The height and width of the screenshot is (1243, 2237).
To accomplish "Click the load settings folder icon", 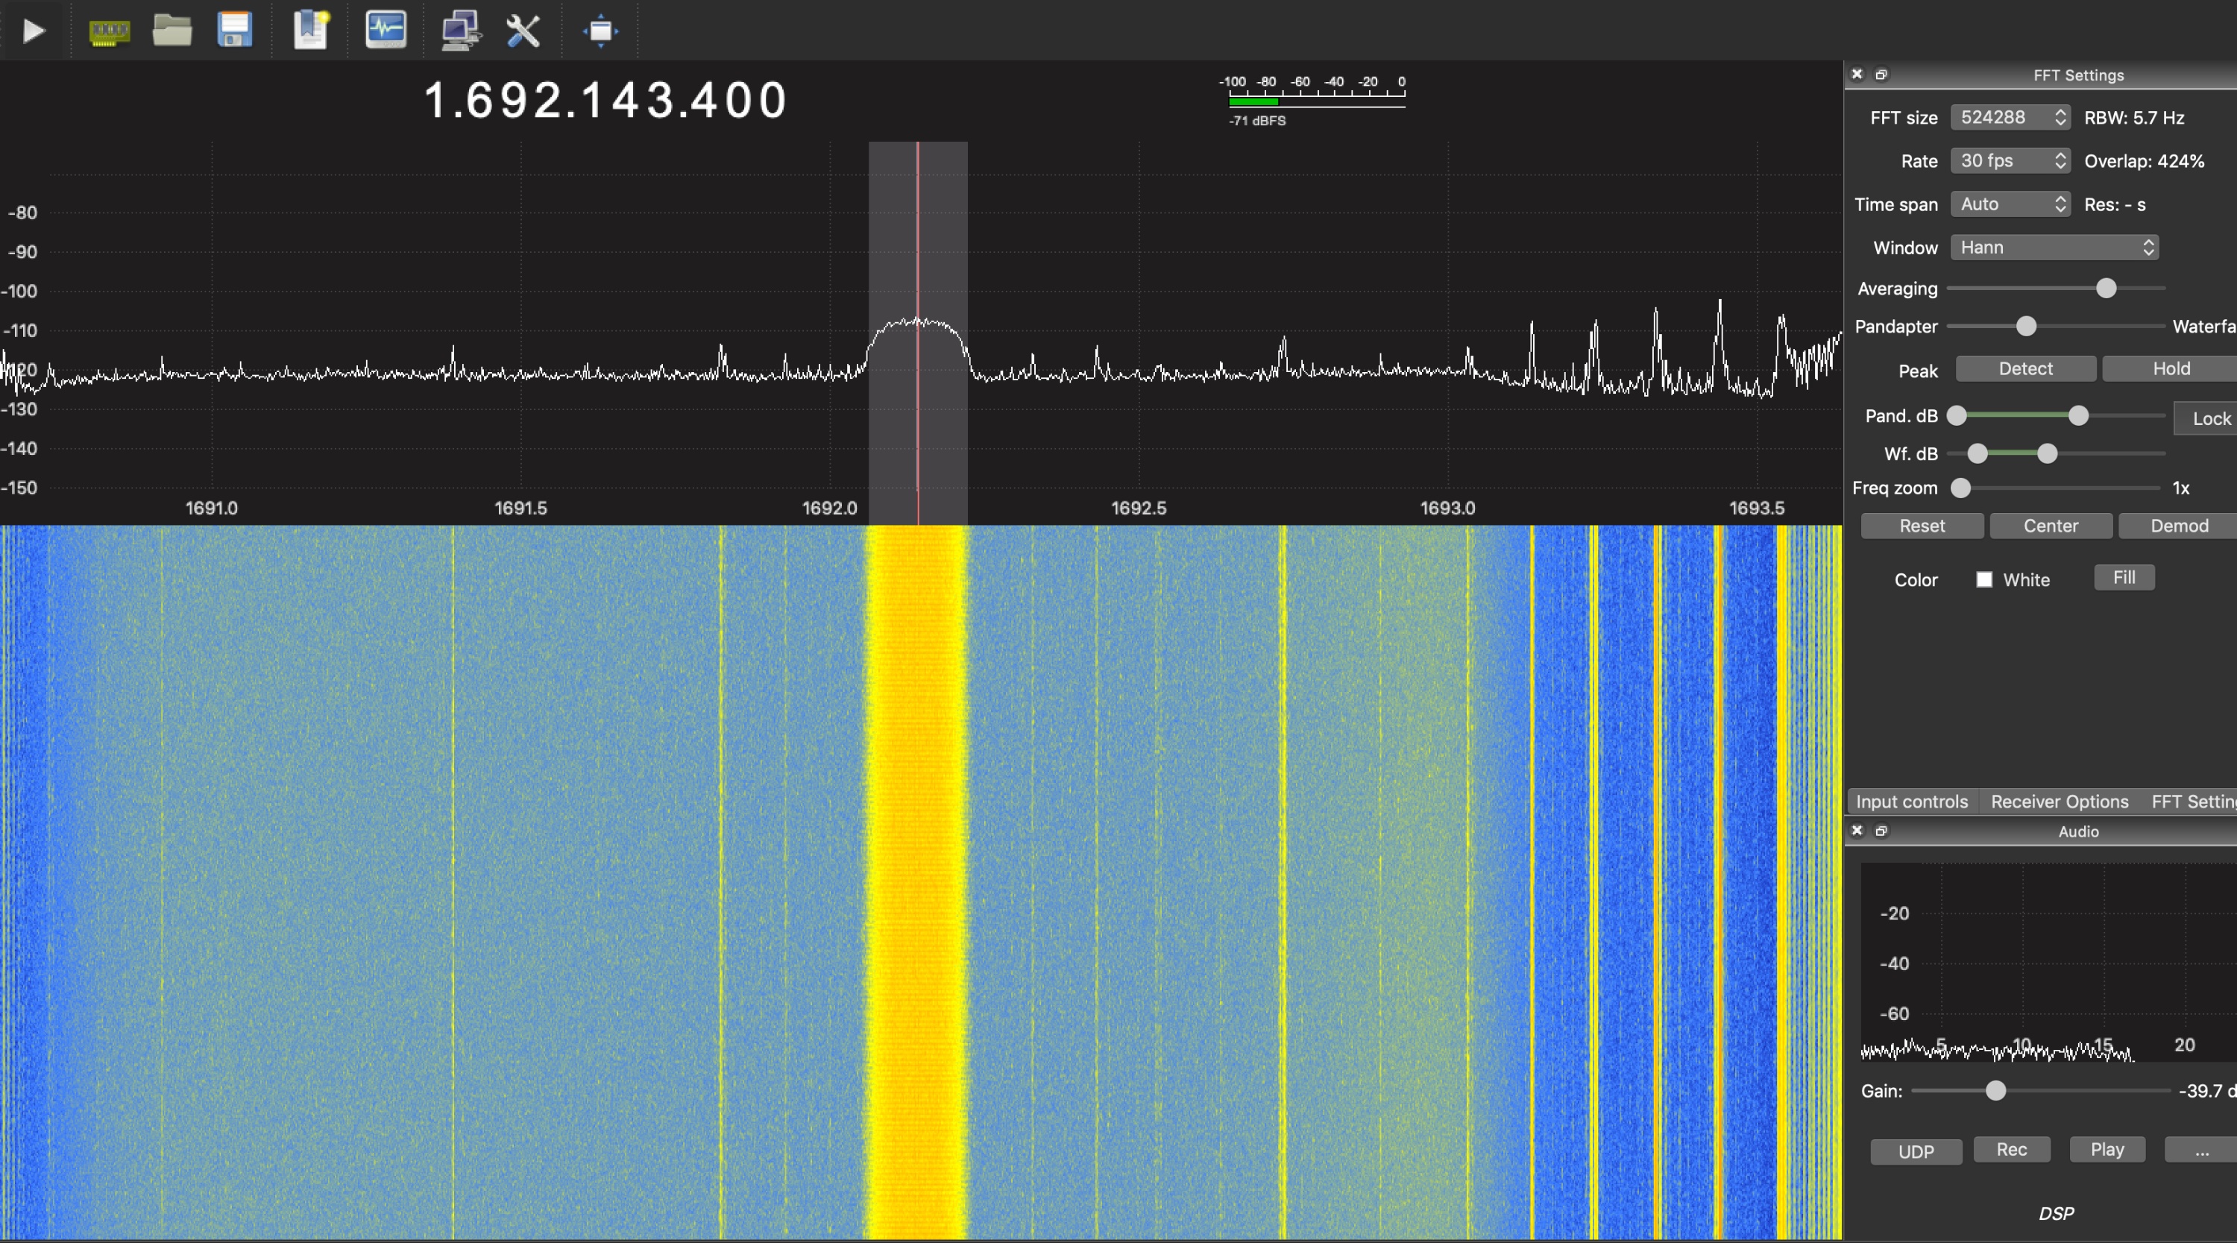I will (x=172, y=31).
